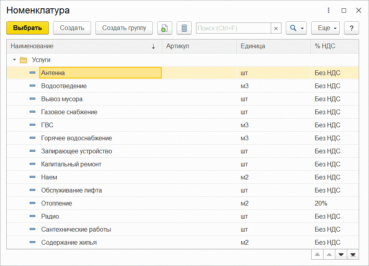This screenshot has width=369, height=266.
Task: Open the search magnifier dropdown
Action: tap(297, 28)
